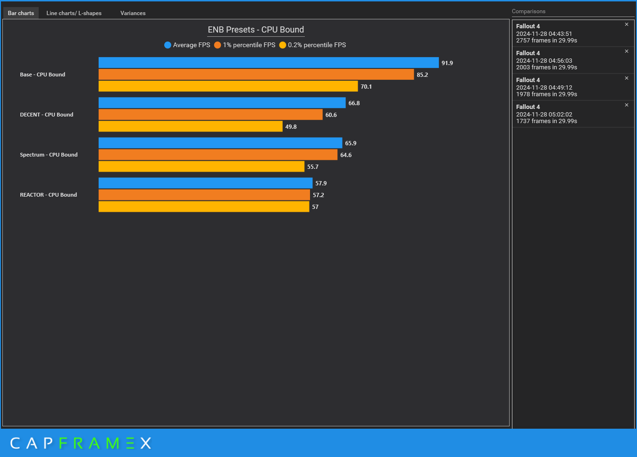Remove the 04:49:12 Fallout 4 comparison
This screenshot has width=637, height=457.
[627, 78]
